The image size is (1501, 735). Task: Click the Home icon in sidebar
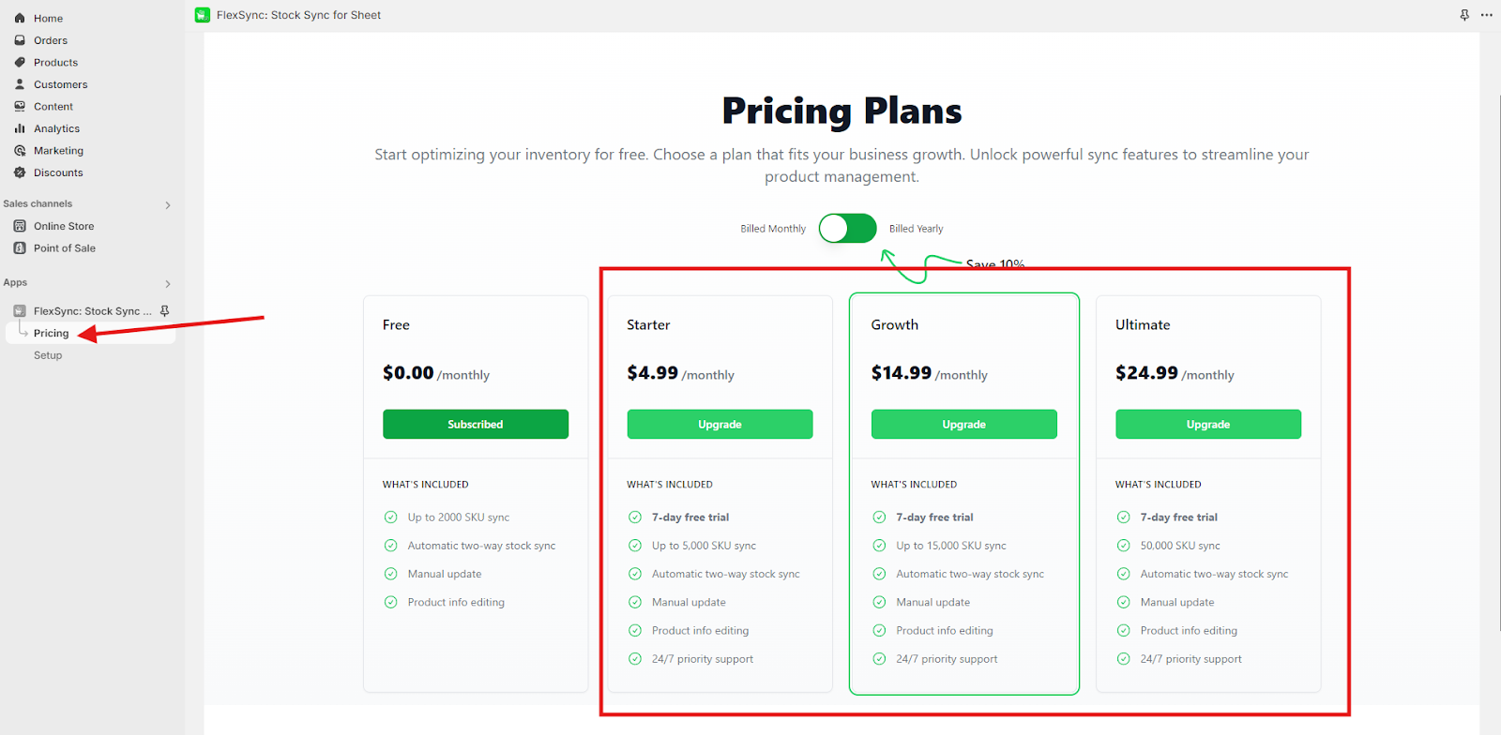(x=20, y=18)
